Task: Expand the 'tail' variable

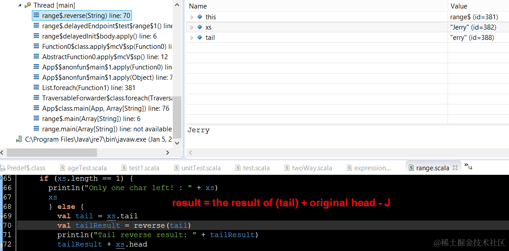Action: click(x=192, y=38)
